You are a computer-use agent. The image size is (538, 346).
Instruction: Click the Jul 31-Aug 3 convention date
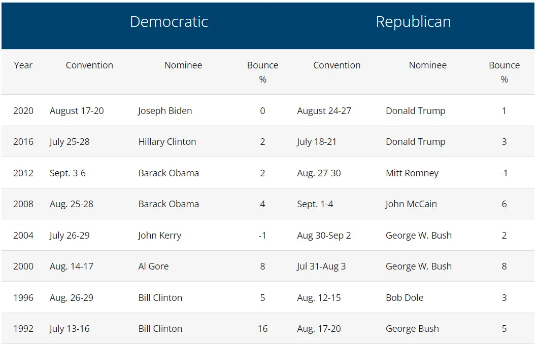click(321, 266)
